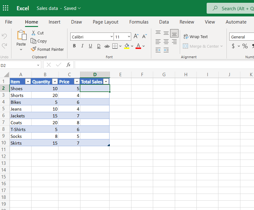Image resolution: width=254 pixels, height=210 pixels.
Task: Open the Saved status dropdown
Action: [72, 8]
